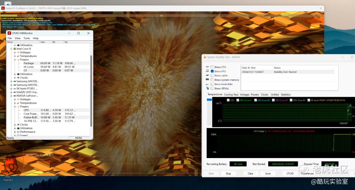Switch to the Cooling Fans tab
Viewport: 355px width, 190px height.
(x=231, y=95)
